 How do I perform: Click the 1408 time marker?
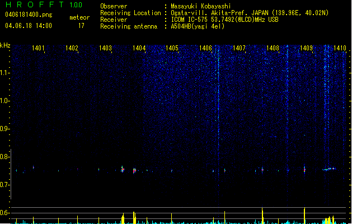273,48
